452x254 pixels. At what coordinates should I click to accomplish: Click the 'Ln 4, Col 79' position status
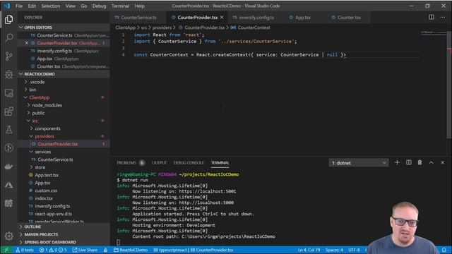tap(309, 250)
